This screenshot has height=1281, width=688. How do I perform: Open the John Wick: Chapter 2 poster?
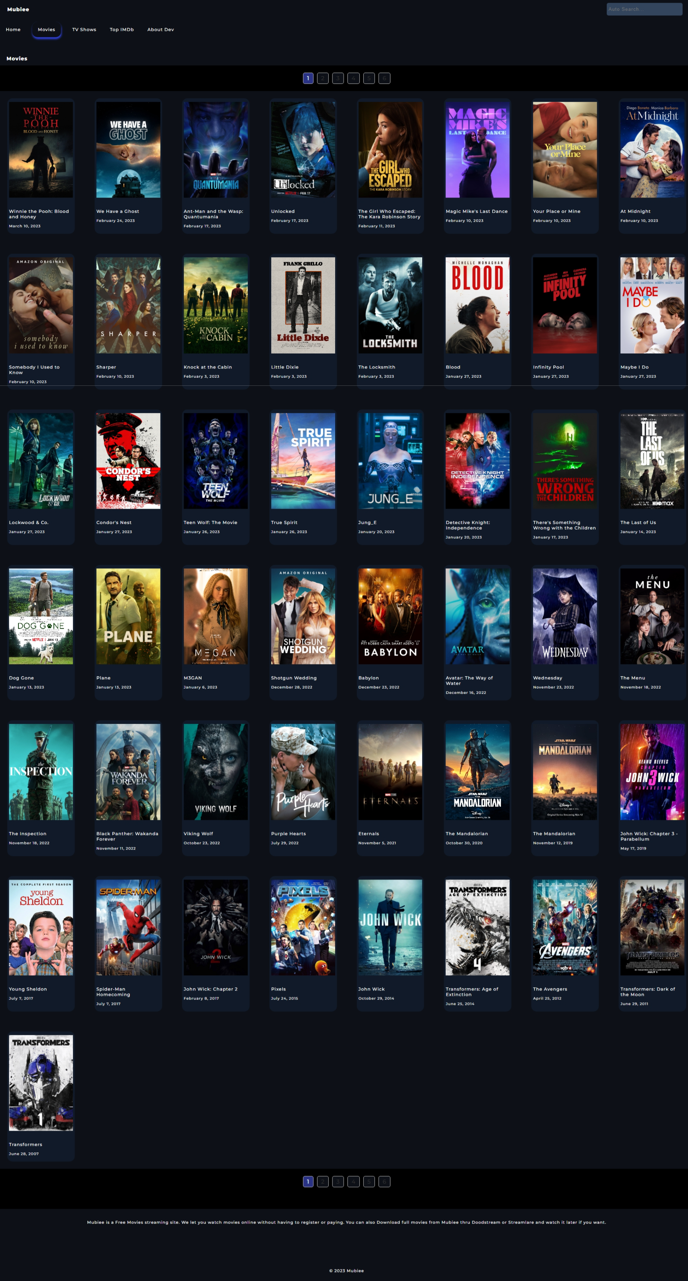coord(216,928)
